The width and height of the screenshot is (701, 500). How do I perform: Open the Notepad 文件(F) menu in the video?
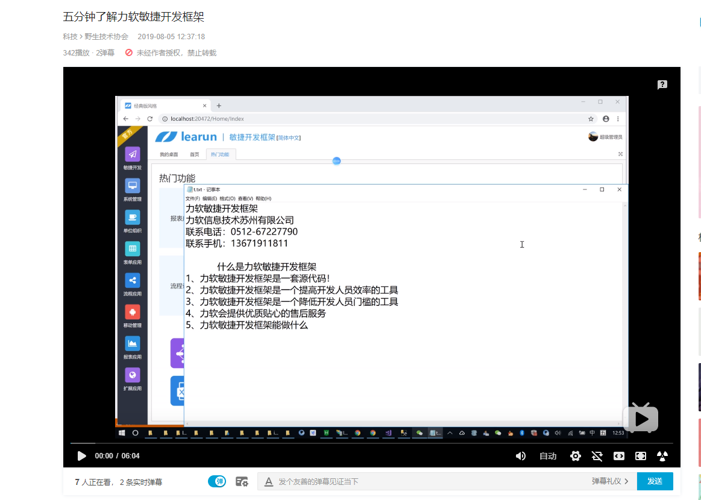pos(193,198)
